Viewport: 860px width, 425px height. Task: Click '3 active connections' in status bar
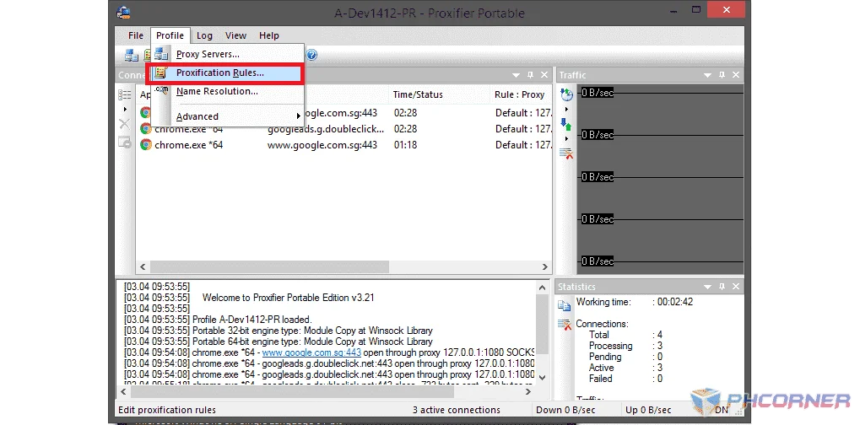(457, 410)
